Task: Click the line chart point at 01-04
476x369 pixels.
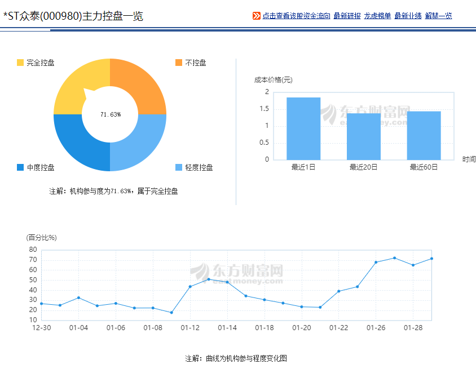Action: 78,298
